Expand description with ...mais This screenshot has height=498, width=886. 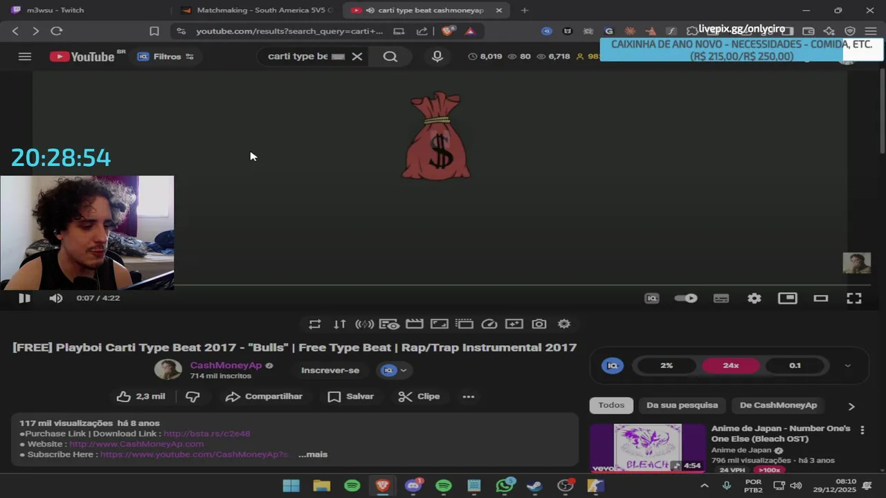pos(313,454)
